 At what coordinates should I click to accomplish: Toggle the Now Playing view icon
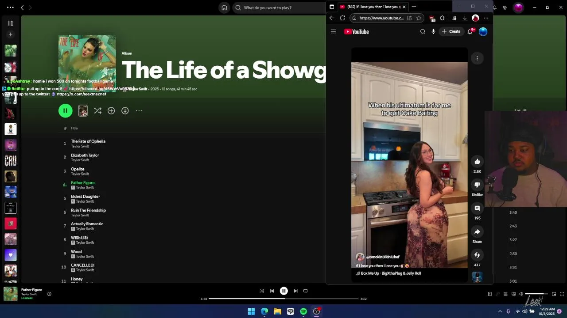pyautogui.click(x=489, y=294)
